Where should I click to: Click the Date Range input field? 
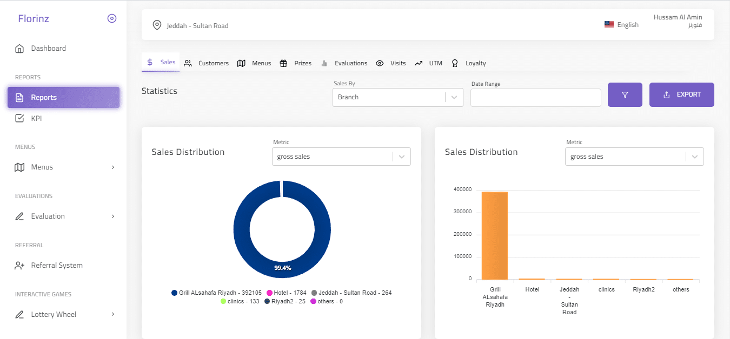pos(535,98)
